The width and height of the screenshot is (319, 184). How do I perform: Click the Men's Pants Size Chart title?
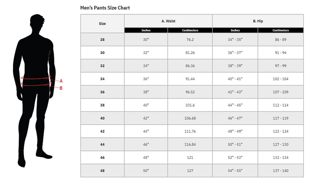point(105,8)
